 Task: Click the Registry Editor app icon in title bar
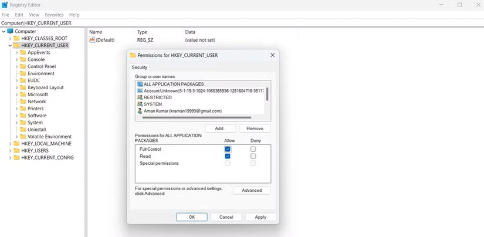pyautogui.click(x=5, y=5)
